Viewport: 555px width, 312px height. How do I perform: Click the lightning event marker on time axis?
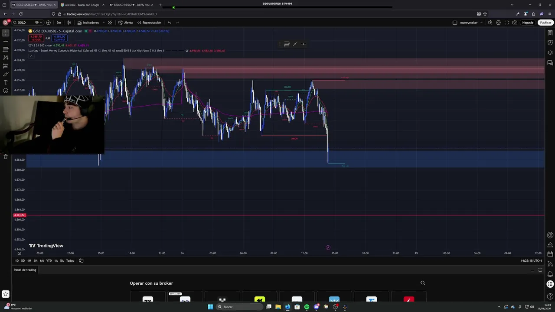coord(328,247)
